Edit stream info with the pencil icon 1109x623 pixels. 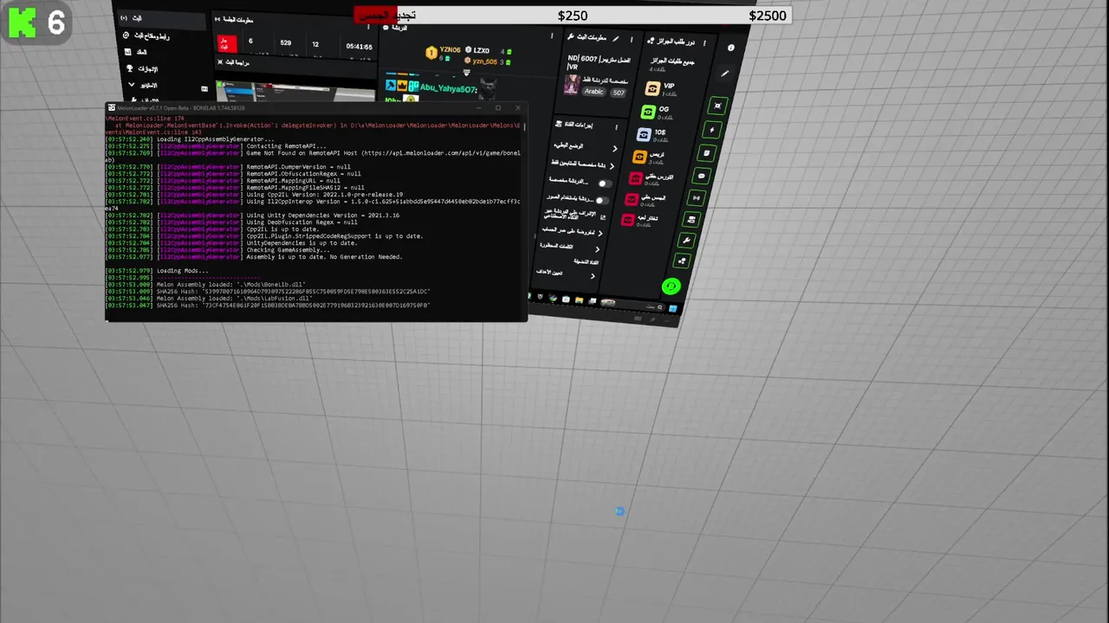tap(616, 38)
